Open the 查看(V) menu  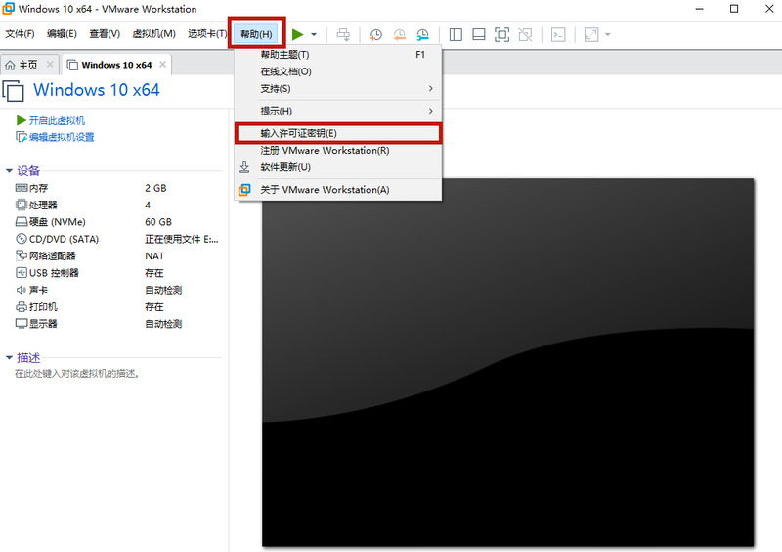pos(105,34)
